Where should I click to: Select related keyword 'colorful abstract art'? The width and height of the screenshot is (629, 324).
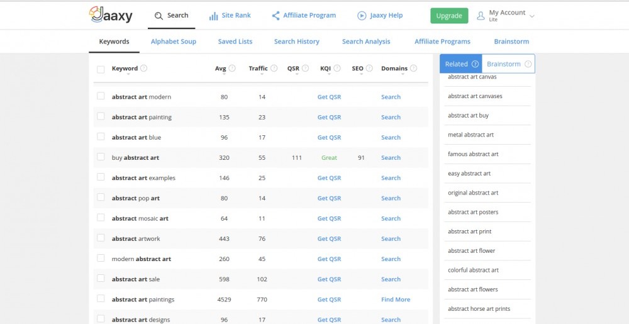tap(473, 270)
